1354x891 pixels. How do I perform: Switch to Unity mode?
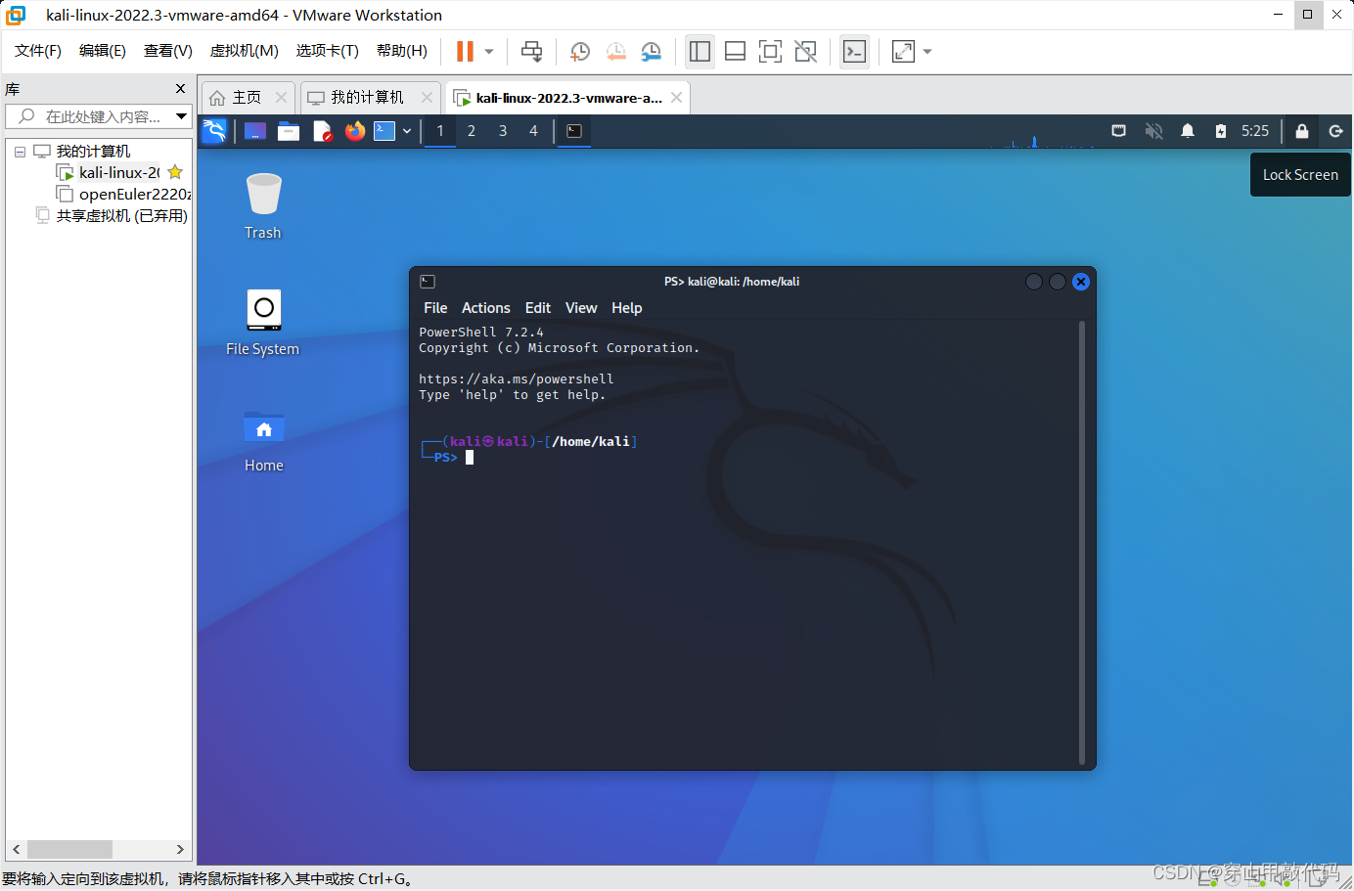coord(805,51)
